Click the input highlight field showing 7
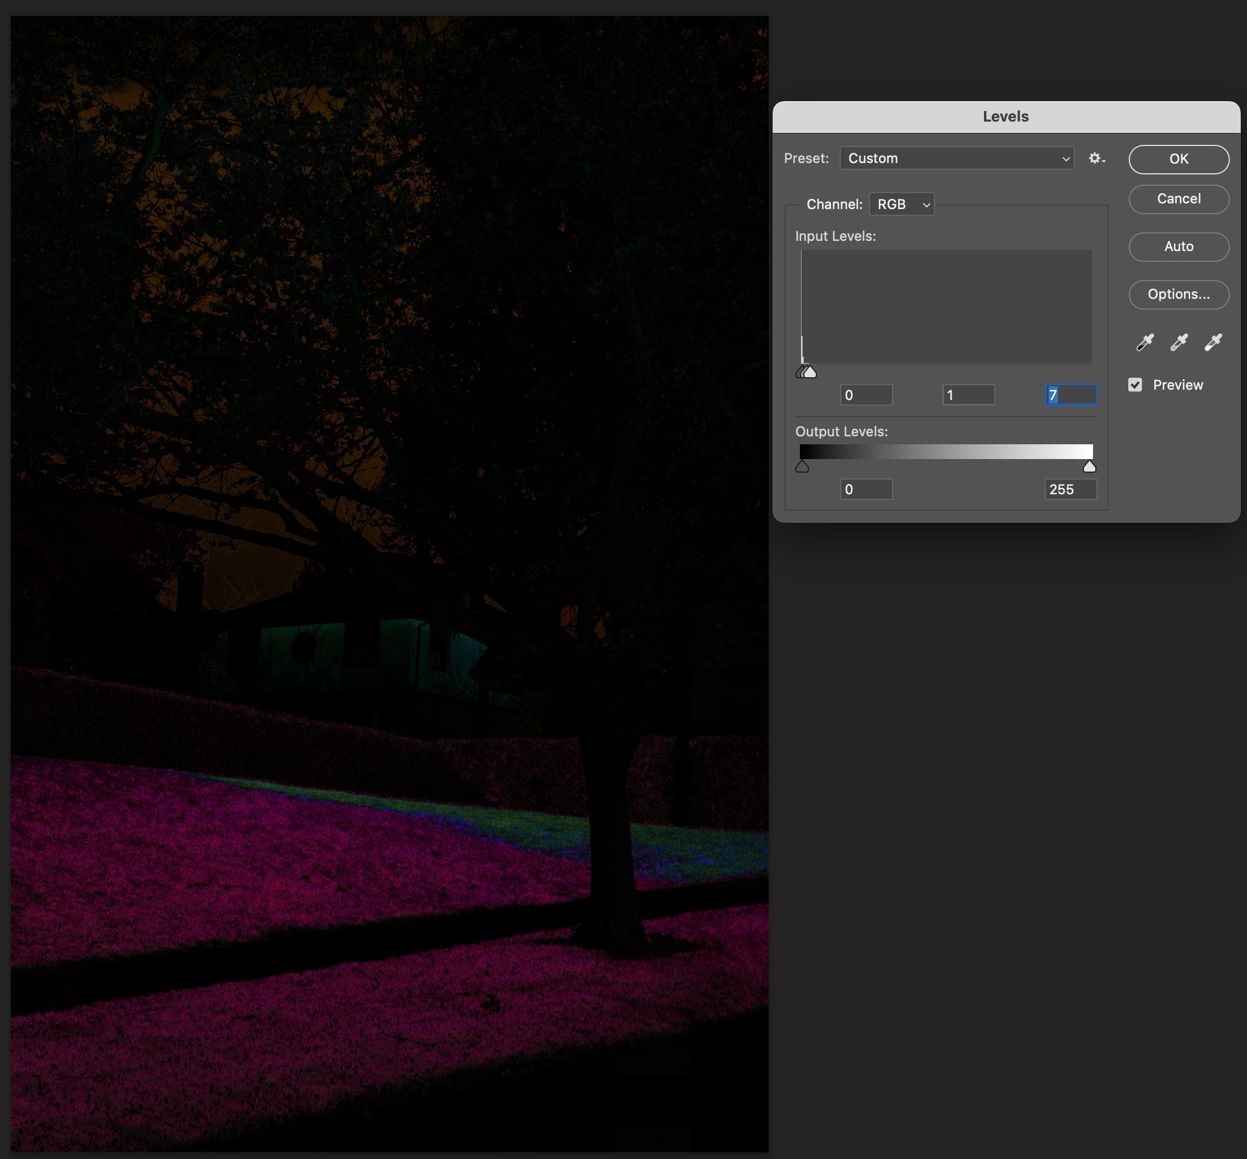The width and height of the screenshot is (1247, 1159). [1071, 395]
